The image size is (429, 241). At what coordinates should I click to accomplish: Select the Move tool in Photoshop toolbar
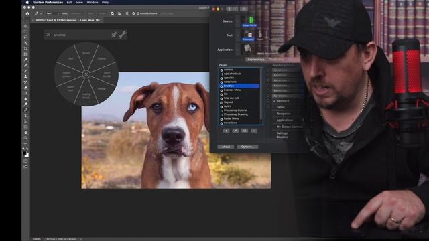pos(25,26)
